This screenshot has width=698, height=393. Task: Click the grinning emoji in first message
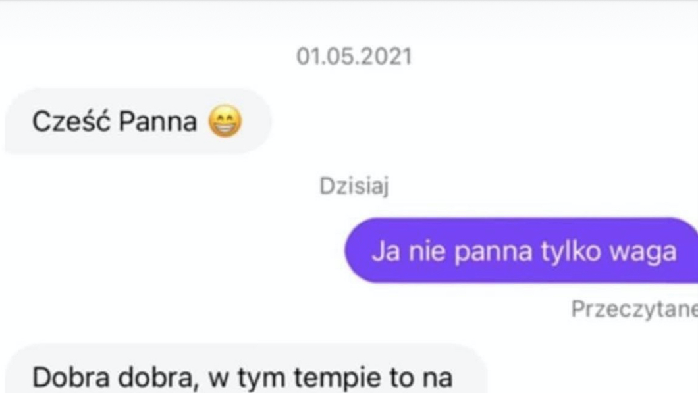[x=225, y=121]
